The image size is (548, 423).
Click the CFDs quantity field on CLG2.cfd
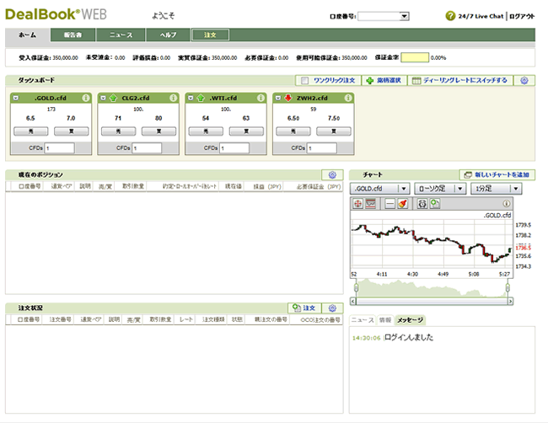[x=147, y=148]
